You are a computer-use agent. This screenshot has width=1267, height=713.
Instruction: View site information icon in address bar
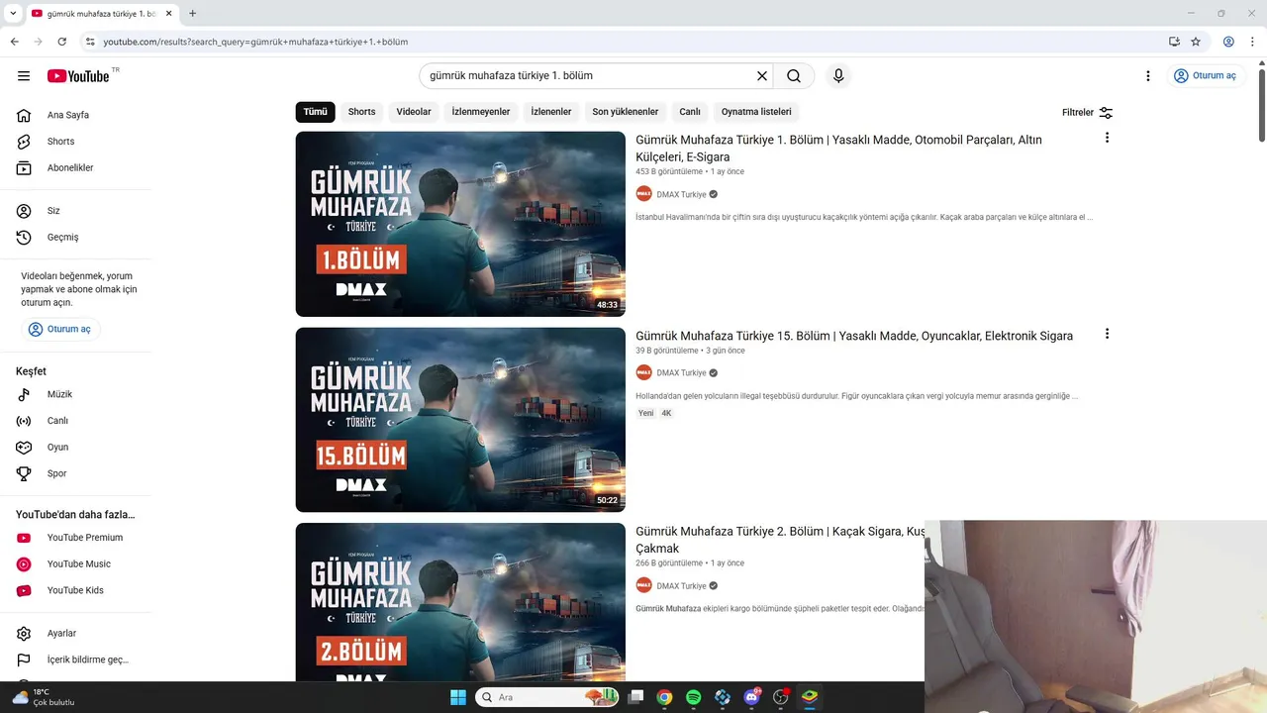pyautogui.click(x=90, y=42)
